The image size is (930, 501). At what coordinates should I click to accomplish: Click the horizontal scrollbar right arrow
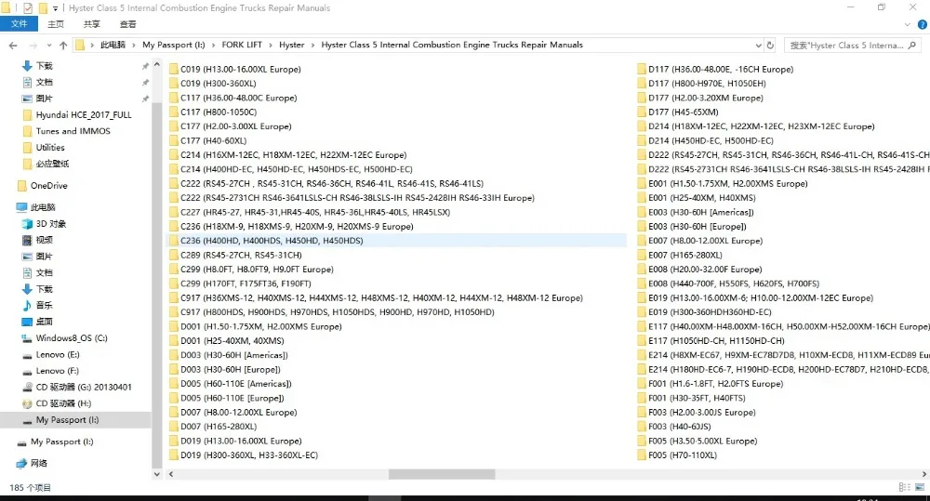click(924, 474)
